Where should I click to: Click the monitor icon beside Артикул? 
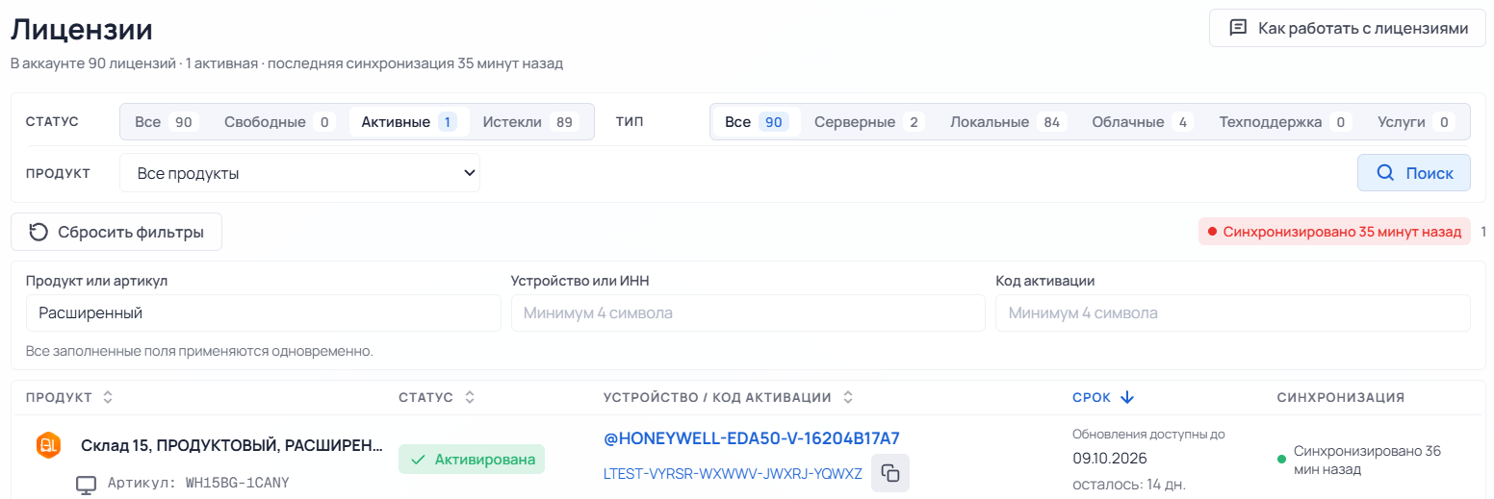pos(87,484)
